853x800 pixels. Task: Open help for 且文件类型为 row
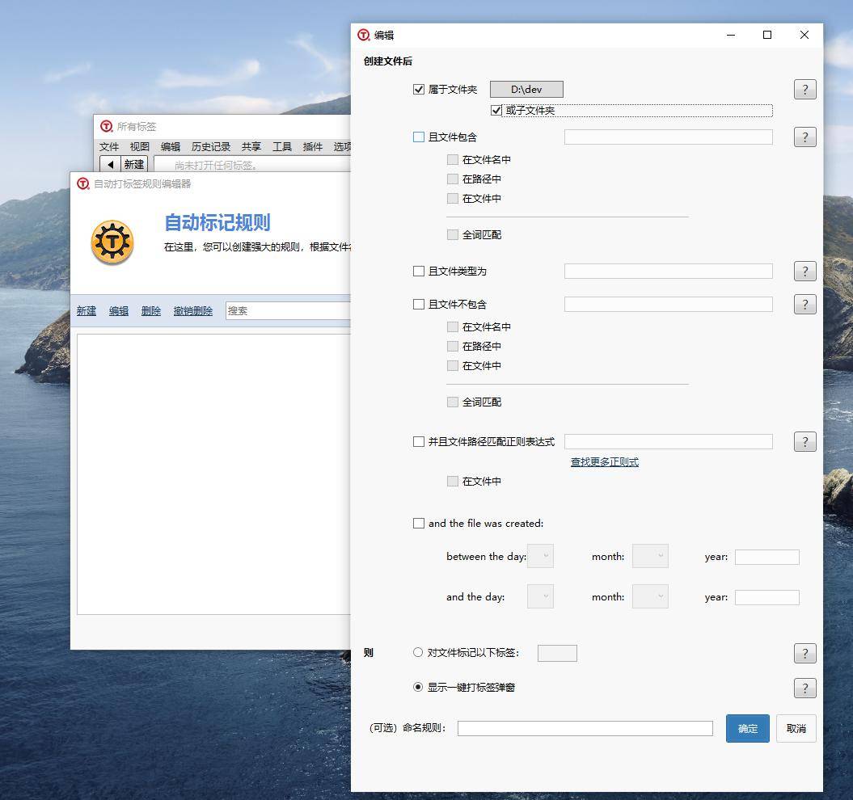coord(804,272)
